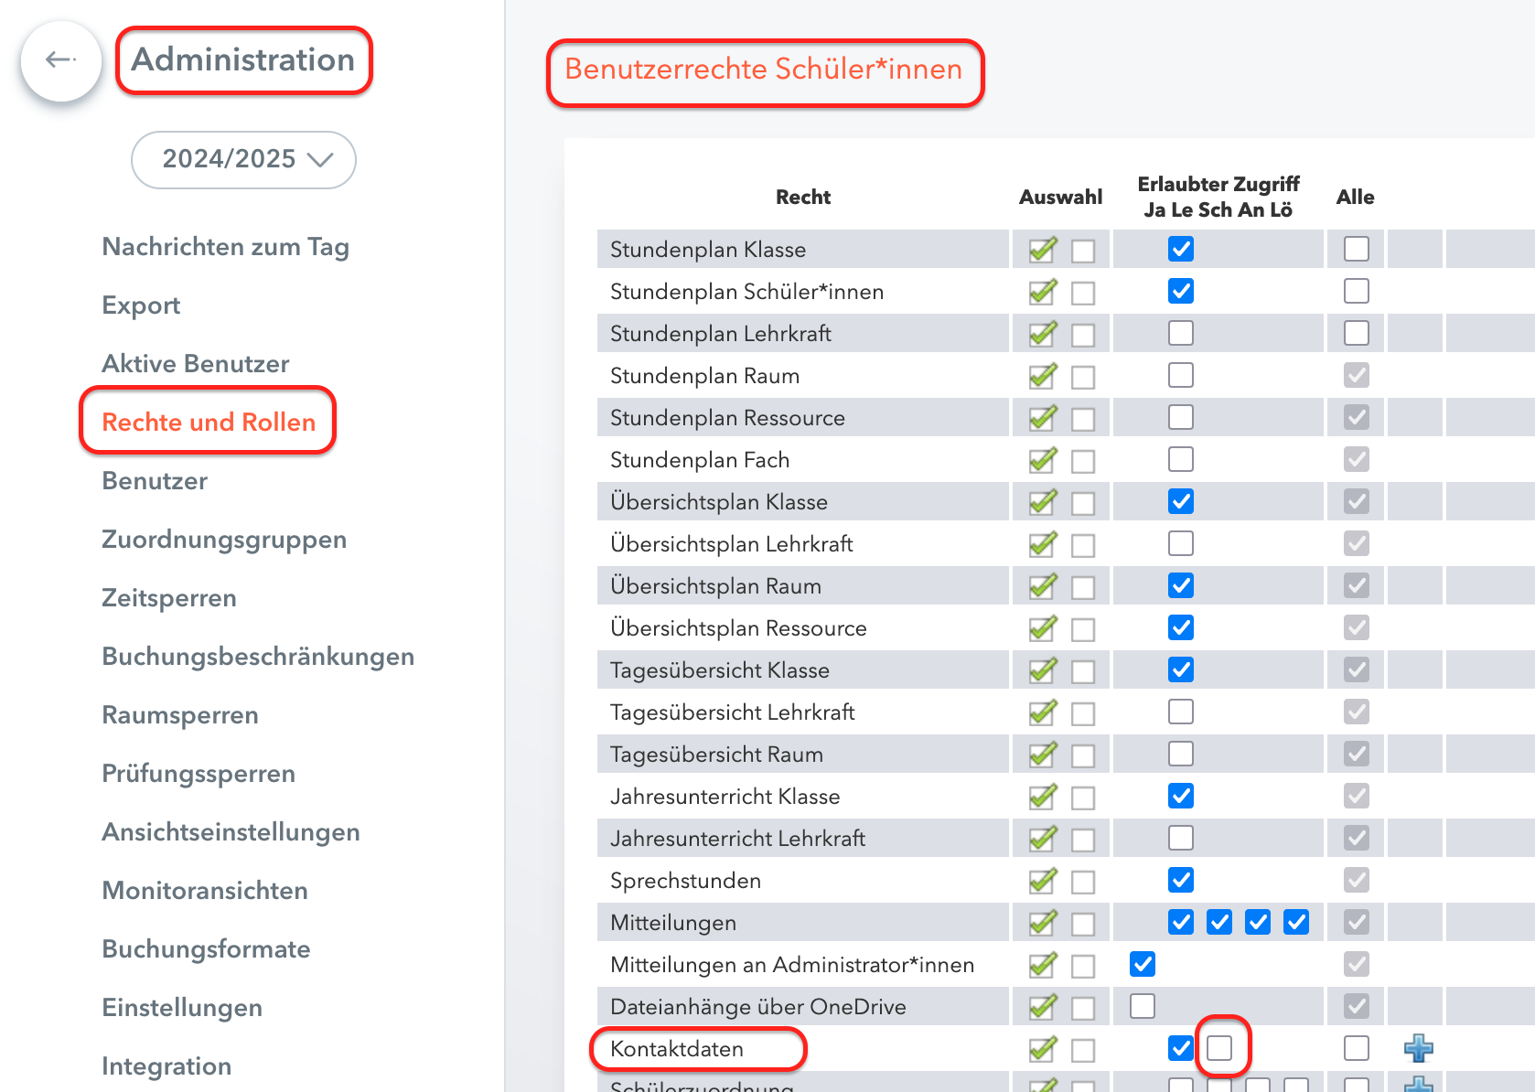The height and width of the screenshot is (1092, 1535).
Task: Go to Benutzer in the sidebar
Action: pos(155,481)
